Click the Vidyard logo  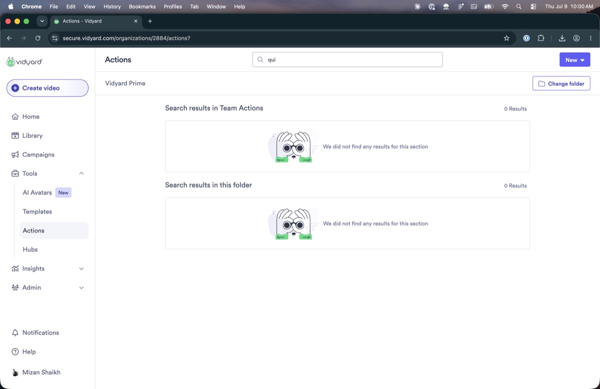24,61
